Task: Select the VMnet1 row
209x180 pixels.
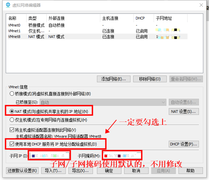Action: click(x=98, y=31)
